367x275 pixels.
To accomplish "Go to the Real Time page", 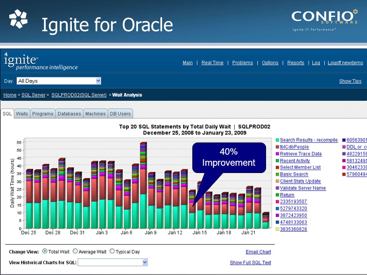I will pyautogui.click(x=212, y=63).
